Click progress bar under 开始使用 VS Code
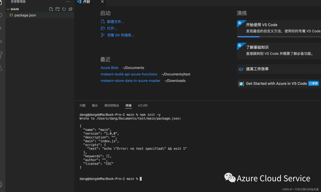This screenshot has height=192, width=321. click(x=279, y=37)
